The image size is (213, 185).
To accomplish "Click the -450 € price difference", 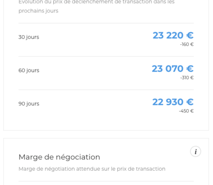I will [x=186, y=111].
